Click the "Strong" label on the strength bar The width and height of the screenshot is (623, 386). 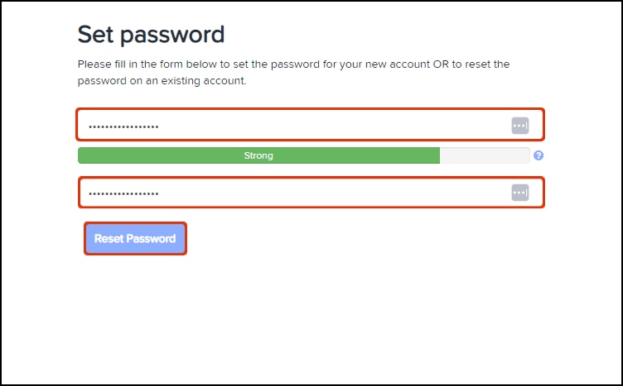click(258, 155)
